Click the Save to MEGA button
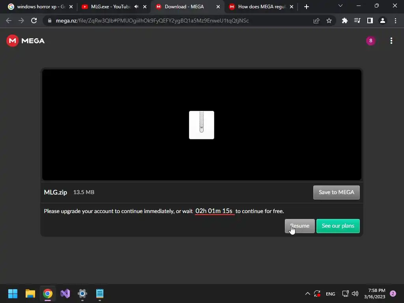Screen dimensions: 404x303 (x=336, y=192)
